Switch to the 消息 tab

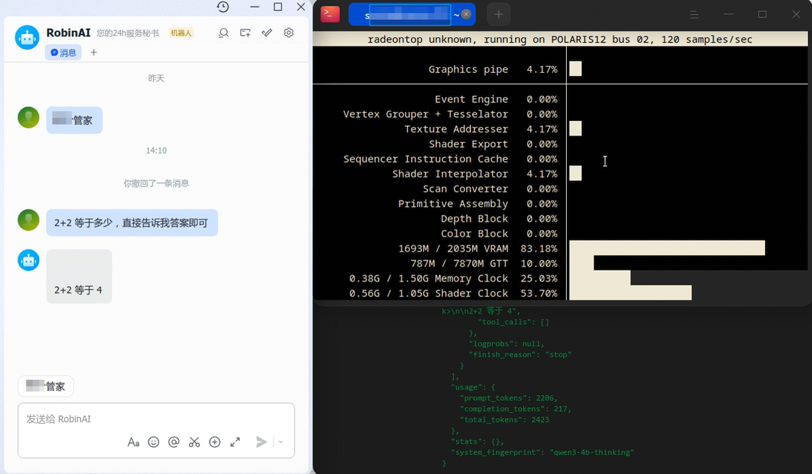click(63, 52)
